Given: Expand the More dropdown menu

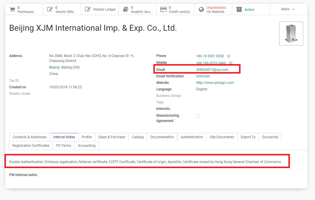Looking at the screenshot, I should (288, 9).
